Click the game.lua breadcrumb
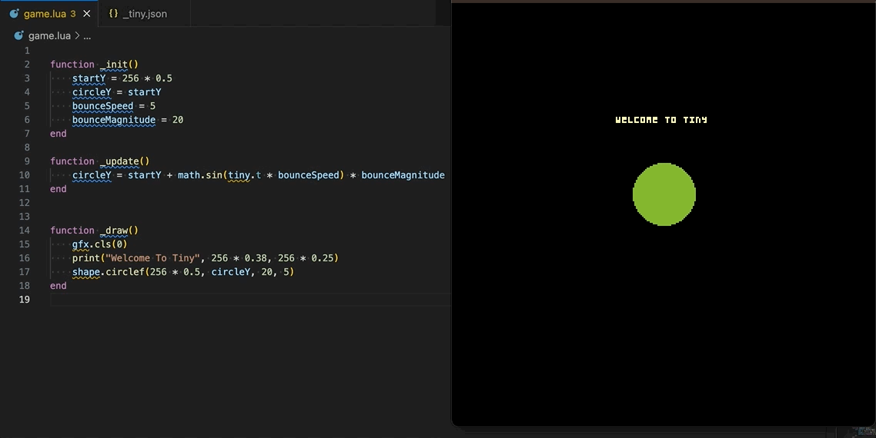This screenshot has width=876, height=438. 49,35
